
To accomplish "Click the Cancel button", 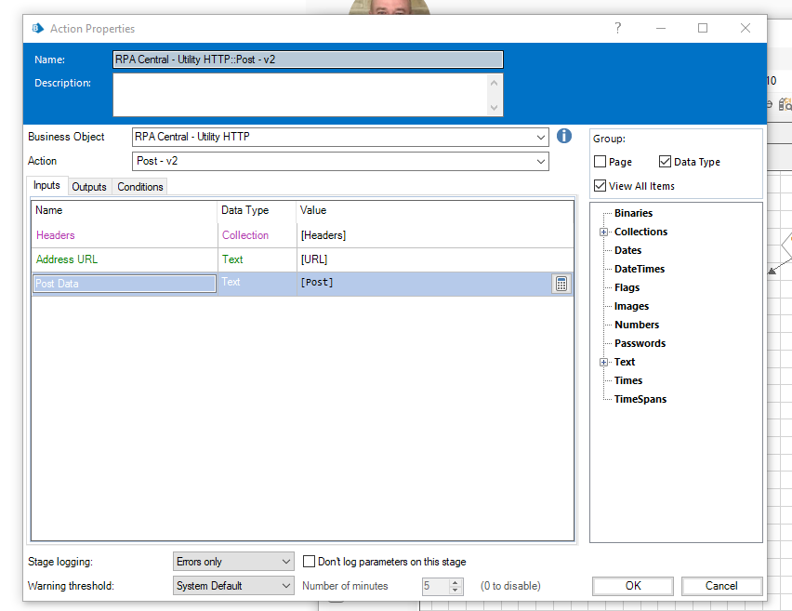I will (721, 586).
